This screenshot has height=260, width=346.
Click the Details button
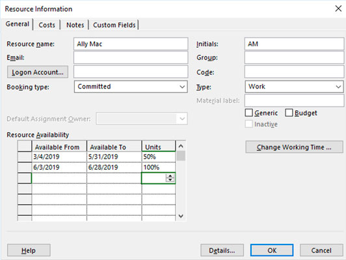[x=222, y=250]
